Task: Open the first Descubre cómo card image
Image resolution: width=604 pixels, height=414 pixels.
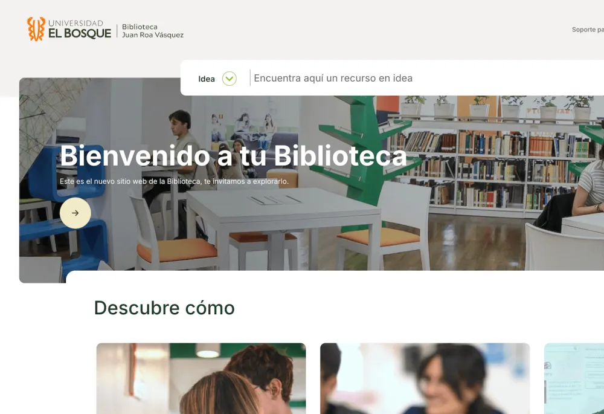Action: (201, 378)
